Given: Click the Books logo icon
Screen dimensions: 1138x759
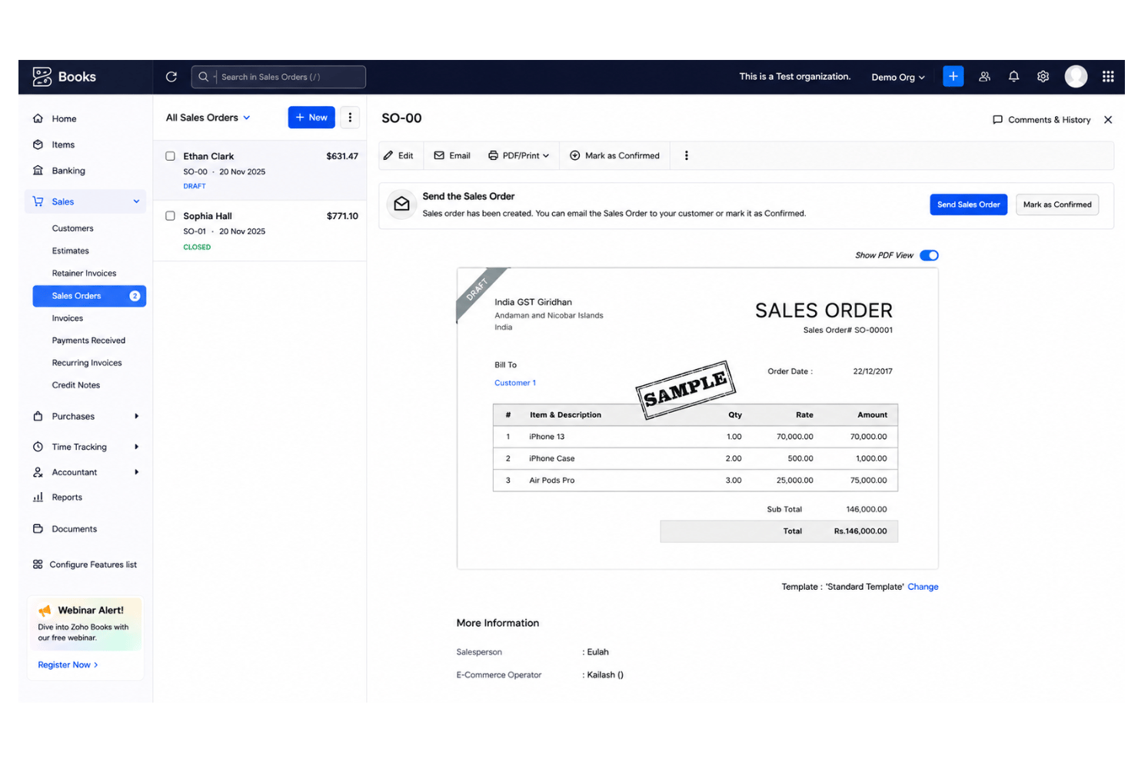Looking at the screenshot, I should 42,76.
